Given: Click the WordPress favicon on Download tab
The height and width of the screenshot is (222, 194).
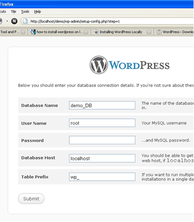Looking at the screenshot, I should (x=159, y=32).
